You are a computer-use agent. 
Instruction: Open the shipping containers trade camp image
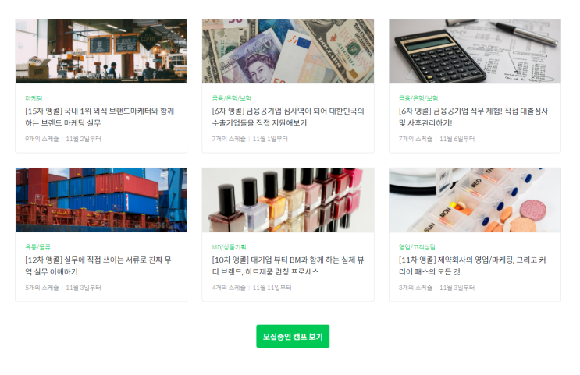point(101,200)
